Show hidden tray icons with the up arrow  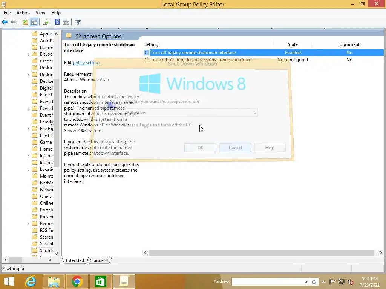(323, 282)
